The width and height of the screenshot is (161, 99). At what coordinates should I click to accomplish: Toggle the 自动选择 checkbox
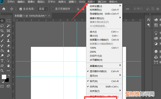pos(21,9)
